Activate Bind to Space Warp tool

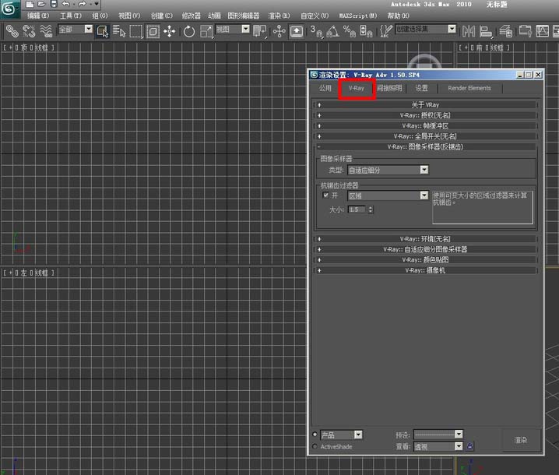click(46, 31)
